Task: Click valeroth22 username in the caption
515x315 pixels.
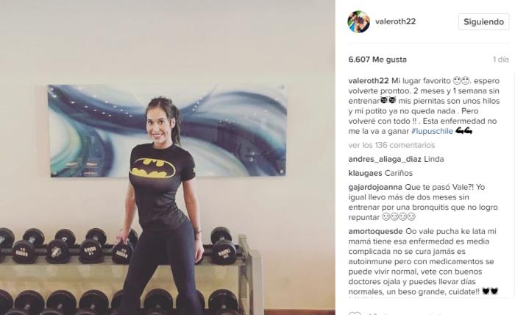Action: click(x=369, y=80)
